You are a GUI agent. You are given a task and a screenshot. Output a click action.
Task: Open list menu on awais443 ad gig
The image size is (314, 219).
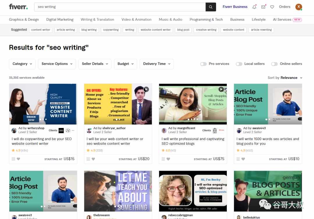pyautogui.click(x=238, y=159)
